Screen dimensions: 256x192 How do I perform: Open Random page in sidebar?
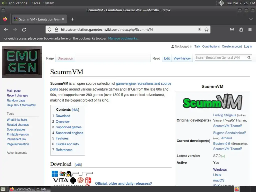tap(16, 100)
